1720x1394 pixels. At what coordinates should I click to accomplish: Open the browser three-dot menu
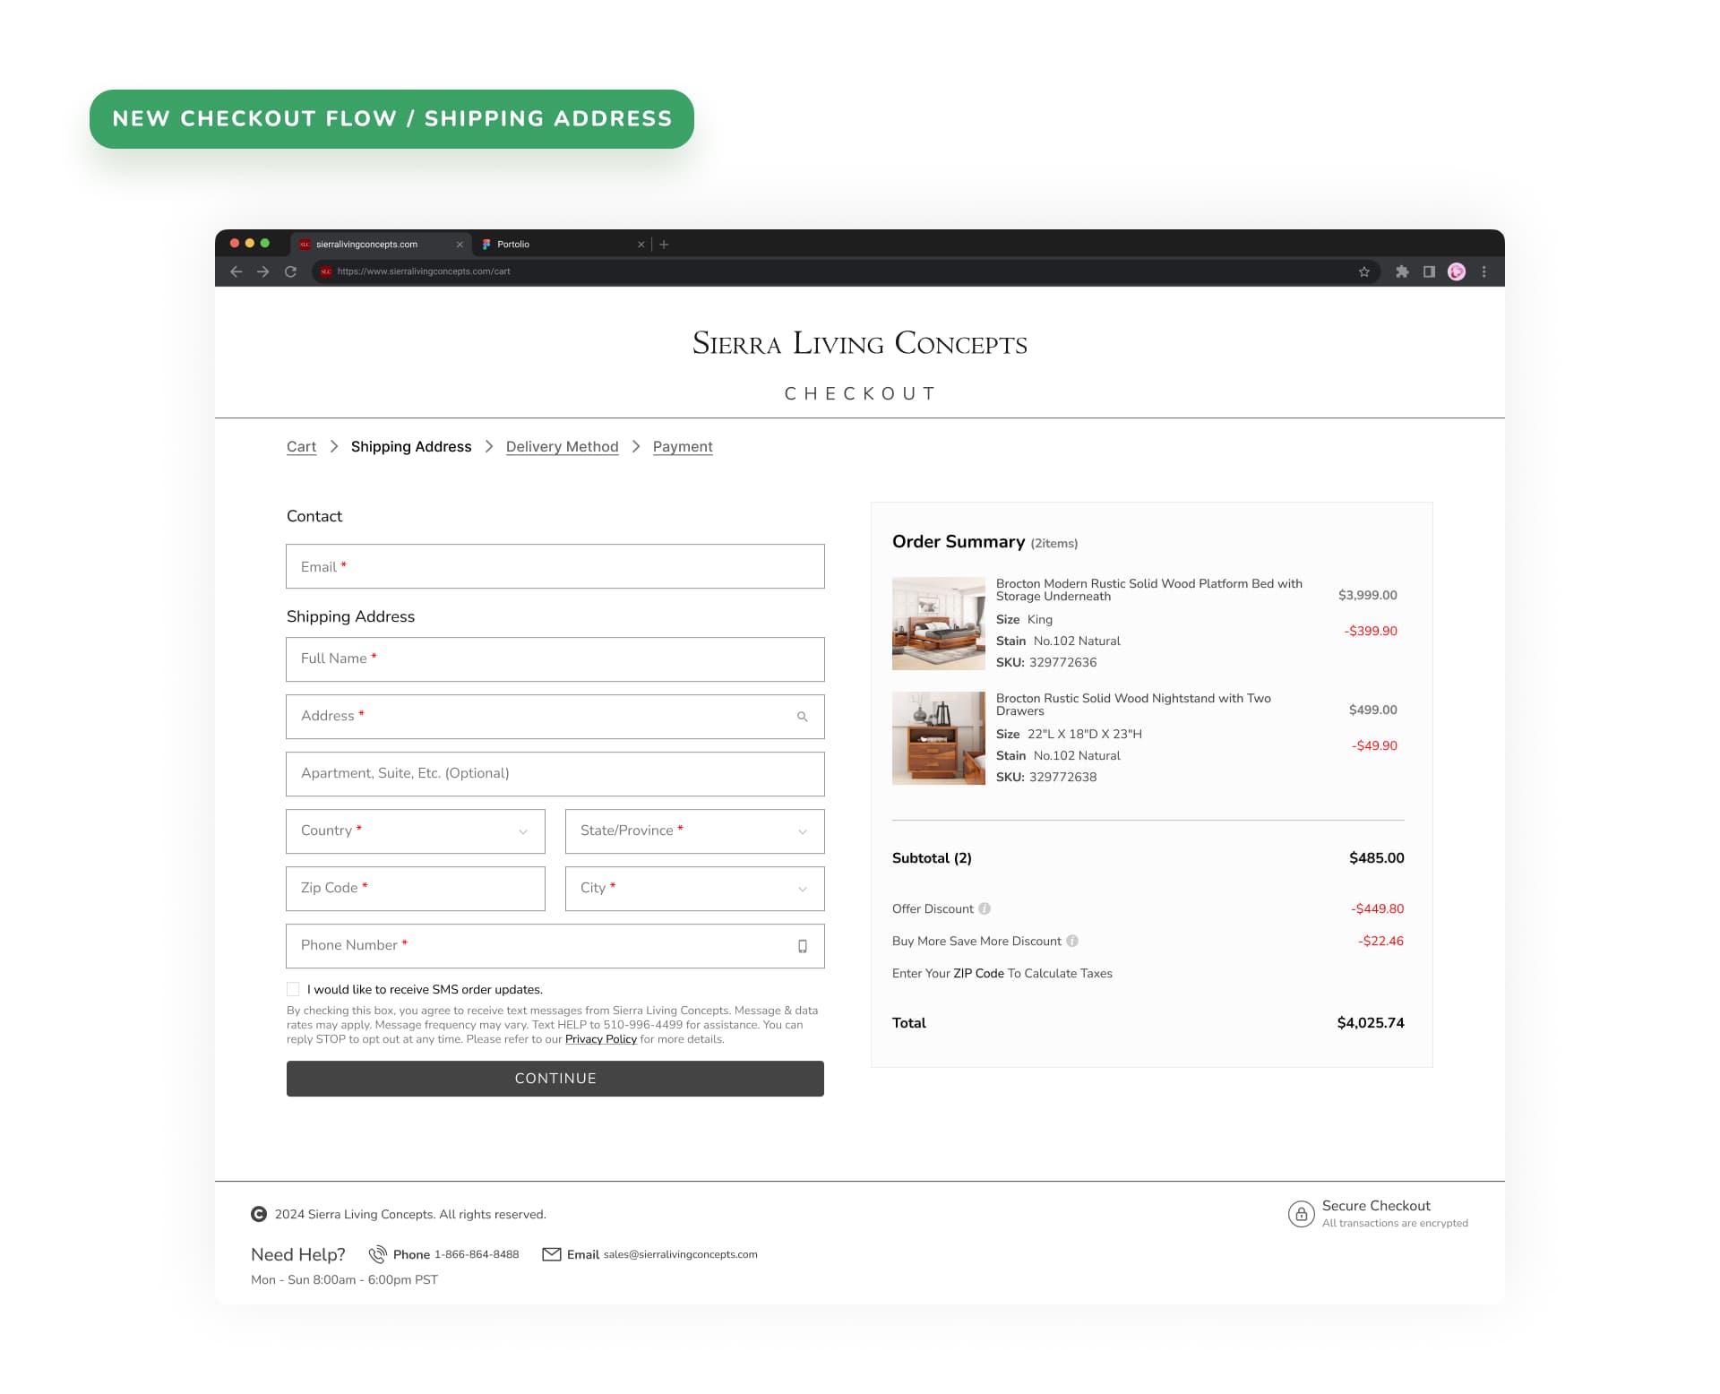point(1483,271)
